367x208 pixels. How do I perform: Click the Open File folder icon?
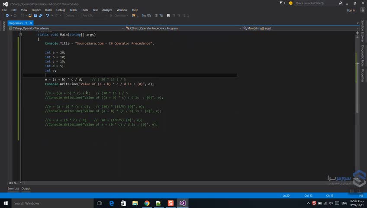tap(30, 16)
